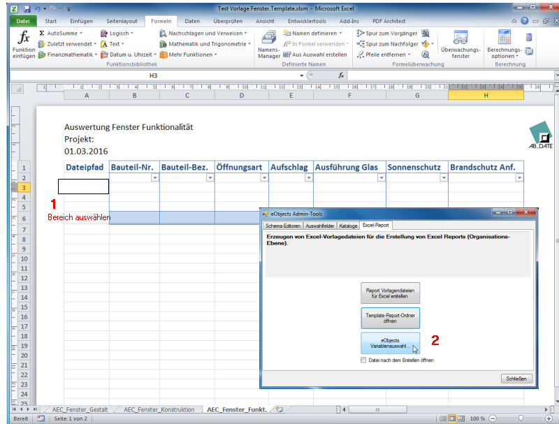
Task: Open Text functions list
Action: tap(112, 44)
